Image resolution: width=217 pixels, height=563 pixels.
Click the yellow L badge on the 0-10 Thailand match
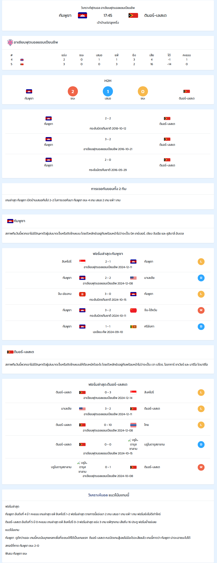click(201, 425)
